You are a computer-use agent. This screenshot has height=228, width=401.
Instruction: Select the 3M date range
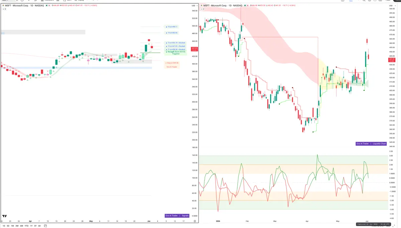(x=17, y=226)
